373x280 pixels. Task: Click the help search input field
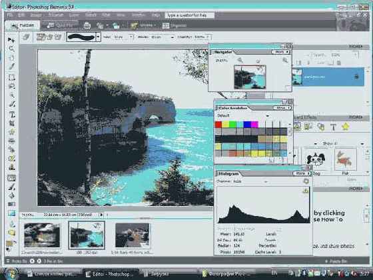pyautogui.click(x=190, y=15)
